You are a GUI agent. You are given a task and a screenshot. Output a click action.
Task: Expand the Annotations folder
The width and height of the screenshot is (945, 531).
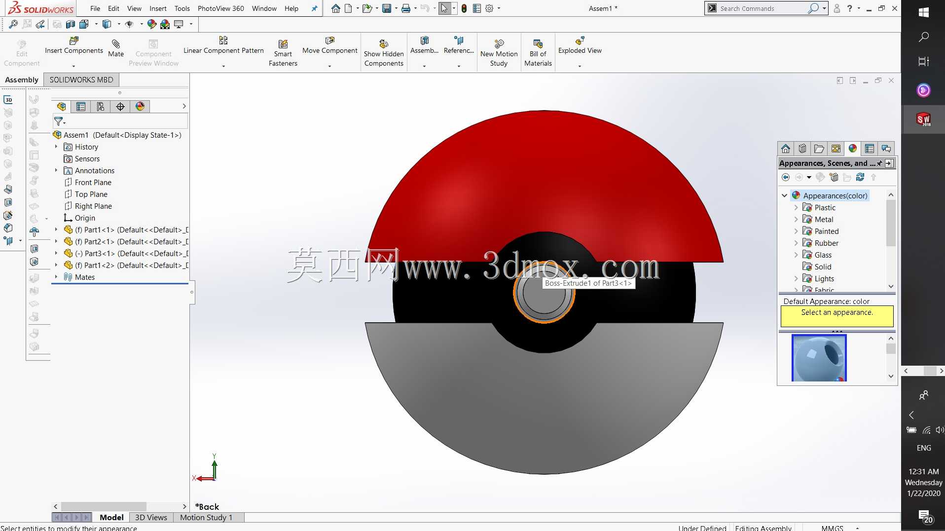56,170
